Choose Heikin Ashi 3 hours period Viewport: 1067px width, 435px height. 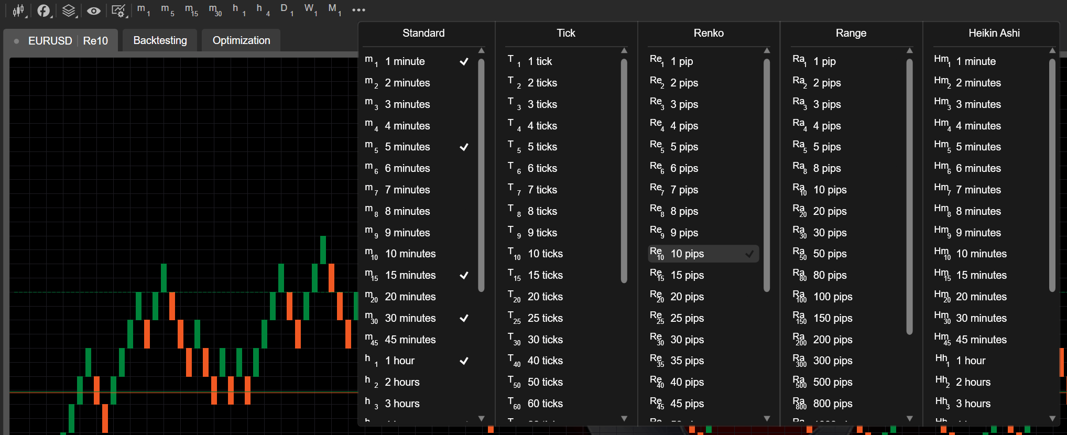pos(988,404)
